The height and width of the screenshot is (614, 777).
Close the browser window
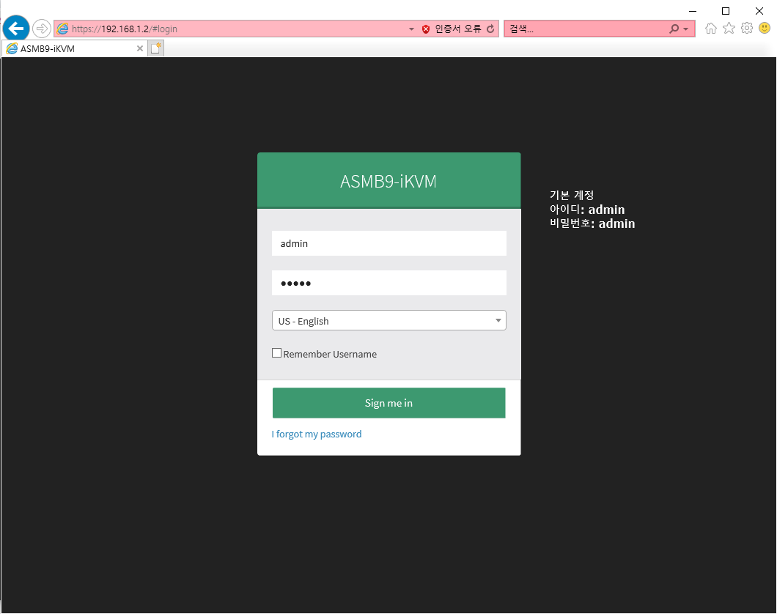tap(759, 11)
